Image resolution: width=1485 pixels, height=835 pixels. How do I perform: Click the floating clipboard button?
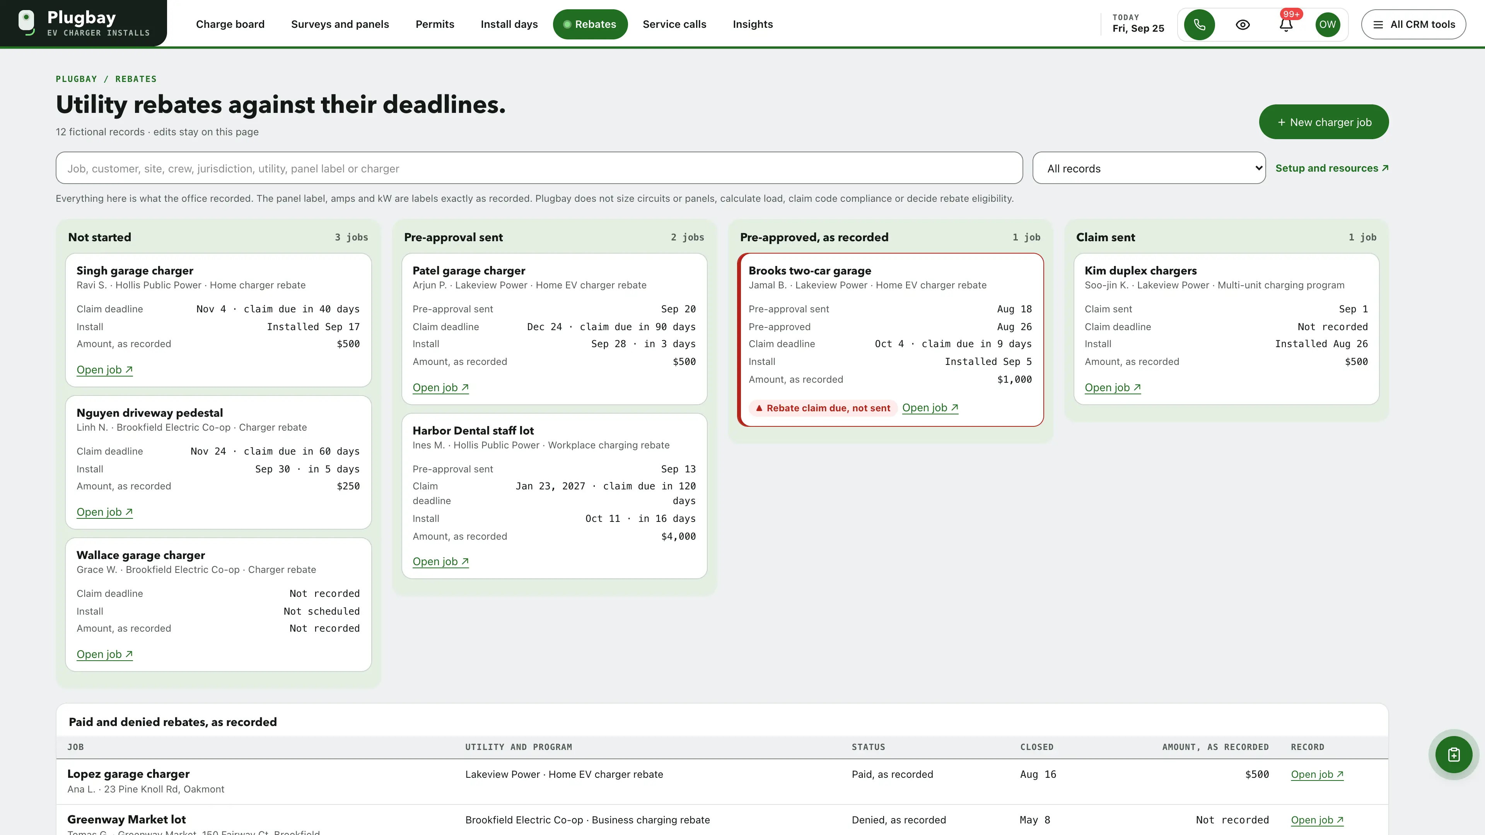(x=1454, y=754)
